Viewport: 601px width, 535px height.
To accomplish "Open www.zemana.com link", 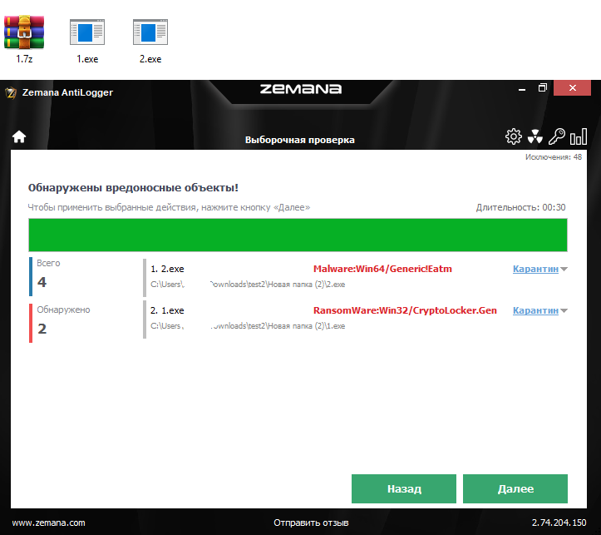I will point(49,523).
